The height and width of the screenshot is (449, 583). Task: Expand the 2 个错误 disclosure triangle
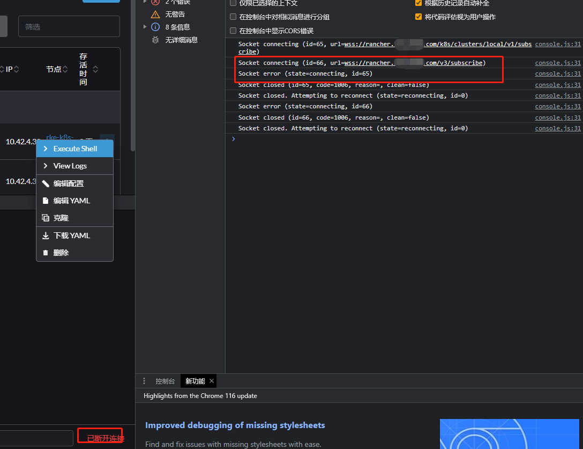click(x=145, y=2)
